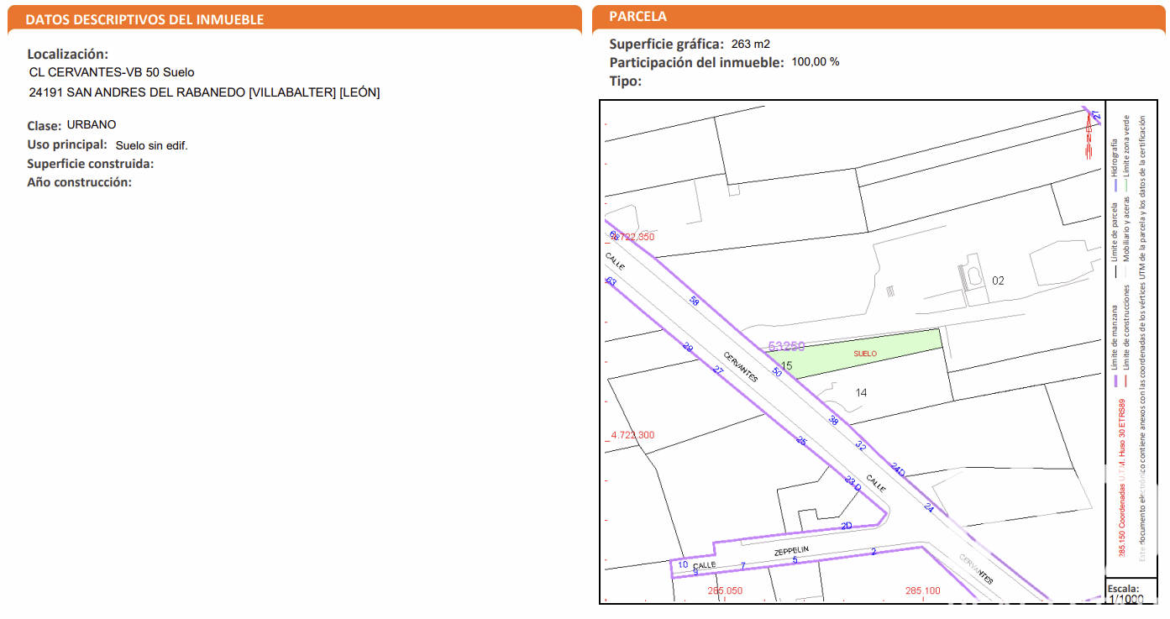Select address text 'CL CERVANTES-VB 50 Suelo'
This screenshot has width=1170, height=619.
[x=112, y=72]
